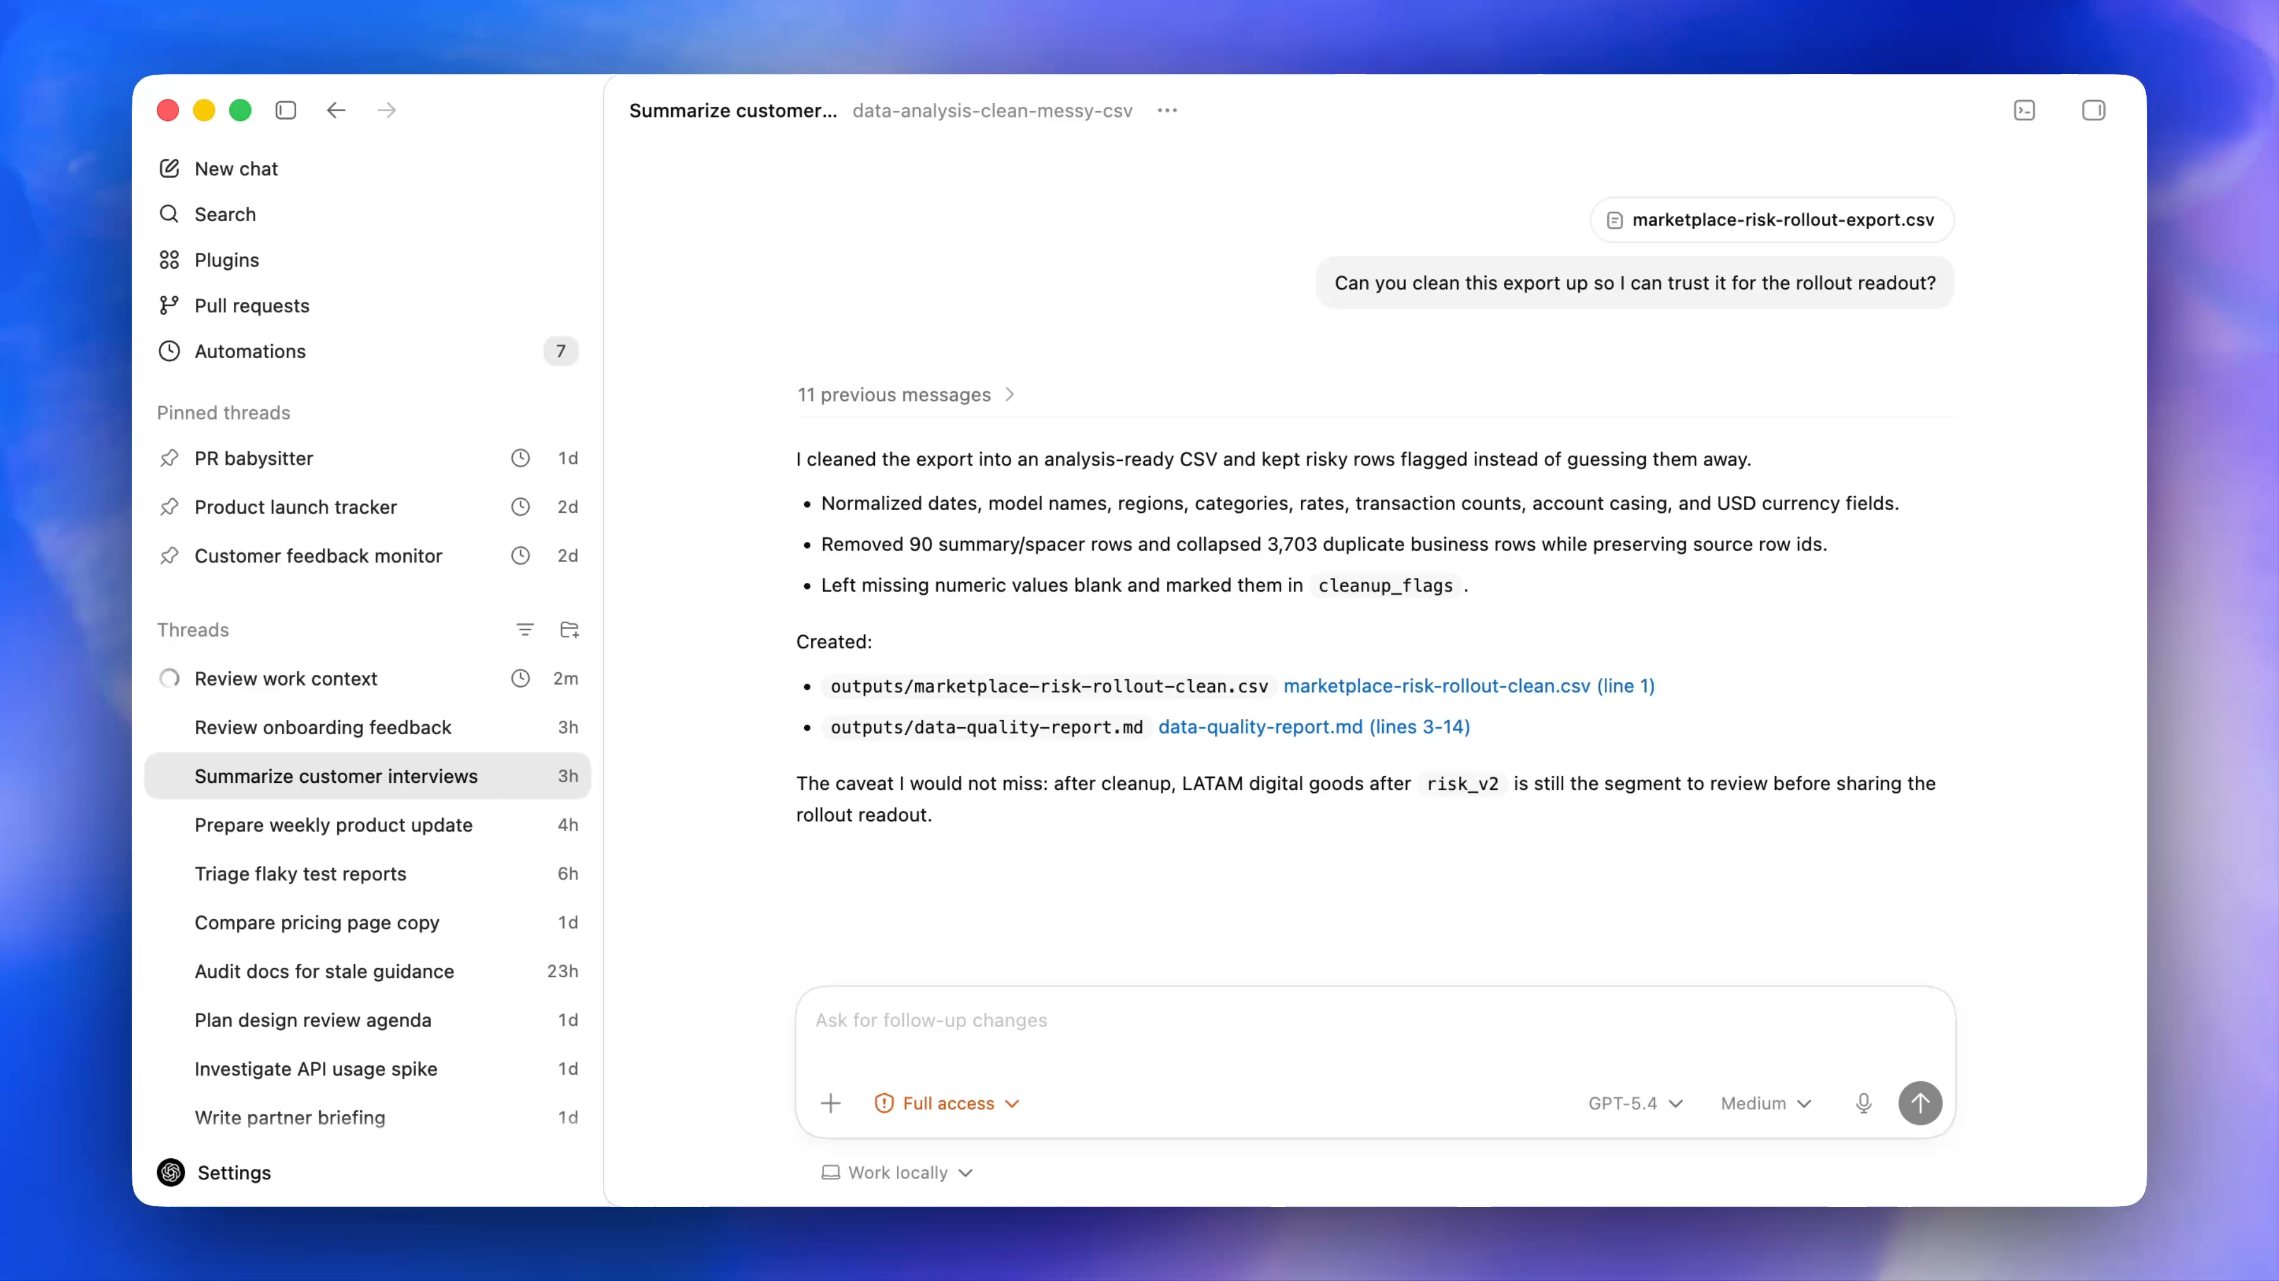
Task: Open the Review onboarding feedback thread
Action: click(x=367, y=726)
